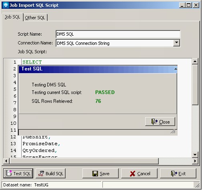Click the Build SQL script icon
The height and width of the screenshot is (190, 202).
[41, 174]
